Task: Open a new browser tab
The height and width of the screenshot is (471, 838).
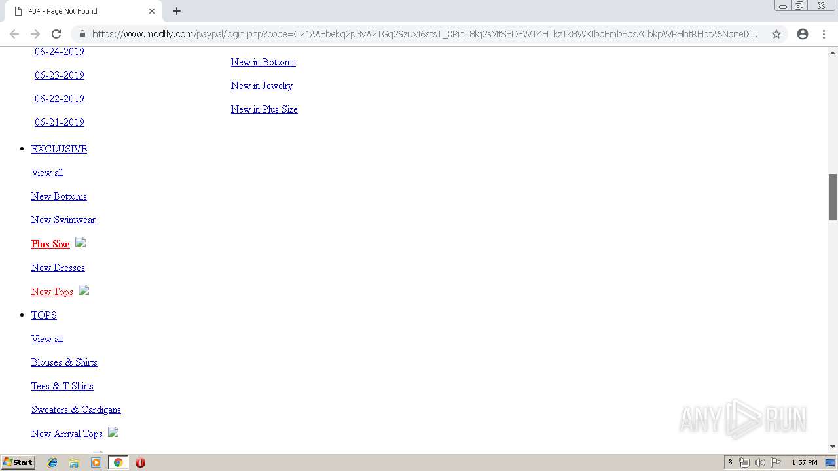Action: [x=177, y=11]
